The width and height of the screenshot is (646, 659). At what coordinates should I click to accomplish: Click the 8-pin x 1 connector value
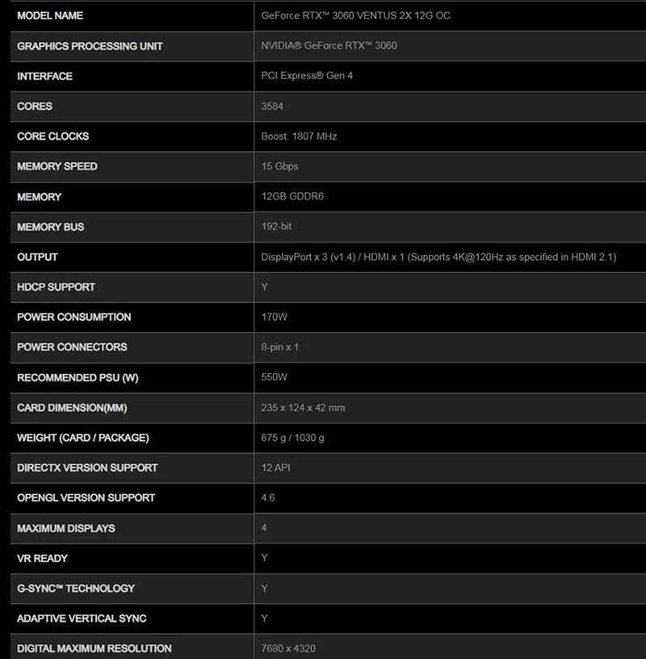point(280,347)
